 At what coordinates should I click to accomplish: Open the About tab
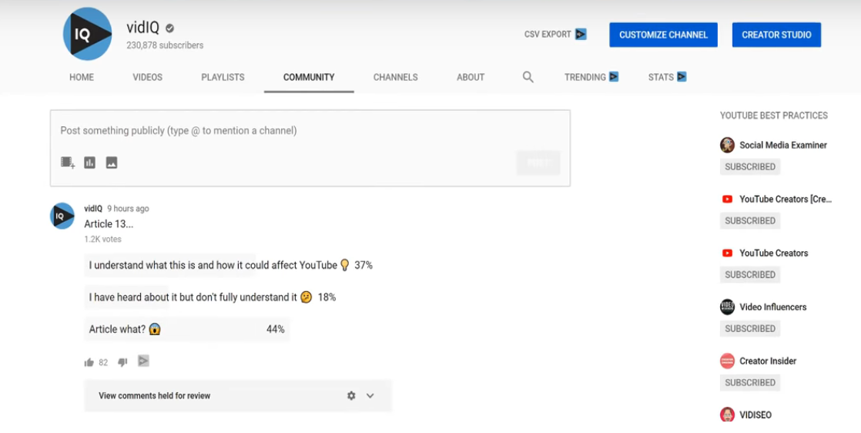coord(471,77)
